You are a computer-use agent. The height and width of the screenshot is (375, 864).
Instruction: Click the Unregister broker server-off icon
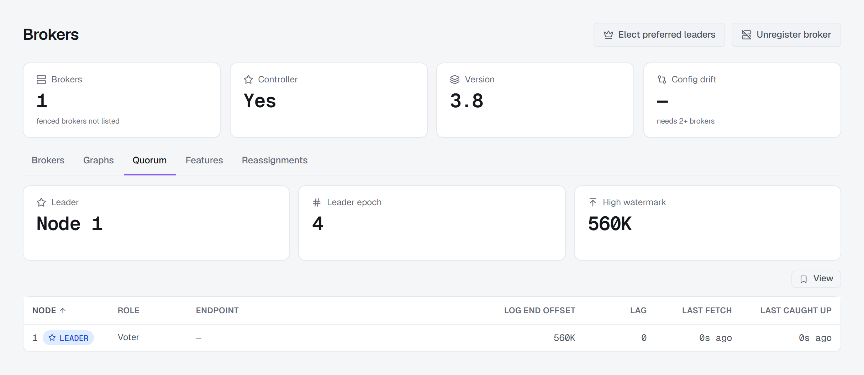pos(747,35)
